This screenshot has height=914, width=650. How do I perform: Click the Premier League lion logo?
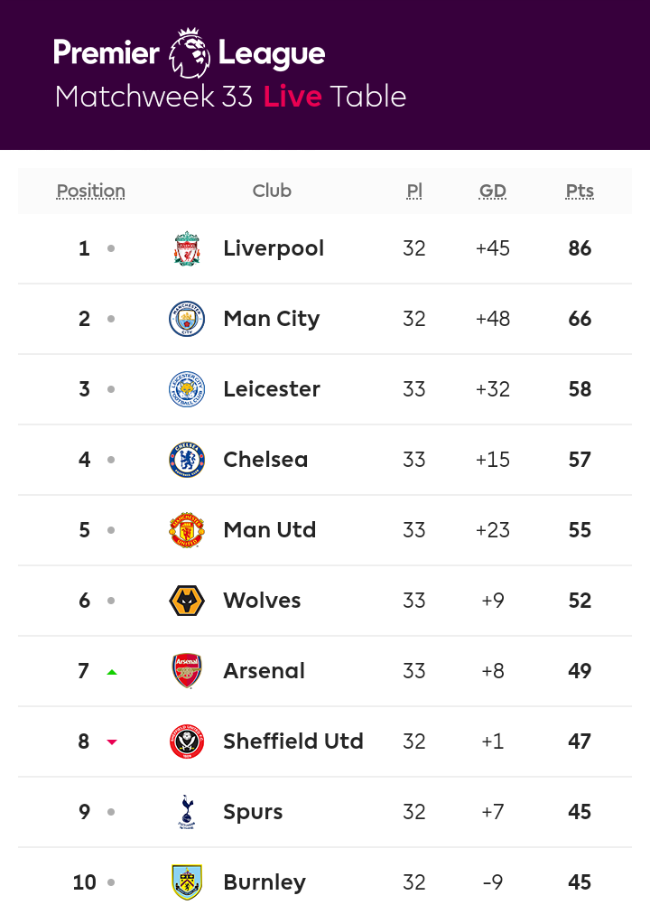(190, 52)
